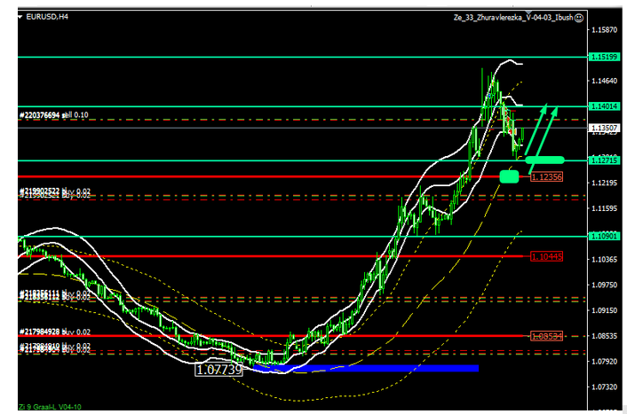Select sell order #220376694 label
The height and width of the screenshot is (414, 627).
[54, 115]
